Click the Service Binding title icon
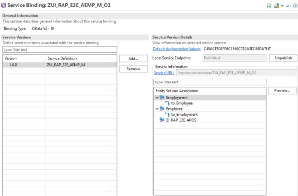298x196 pixels. [3, 5]
